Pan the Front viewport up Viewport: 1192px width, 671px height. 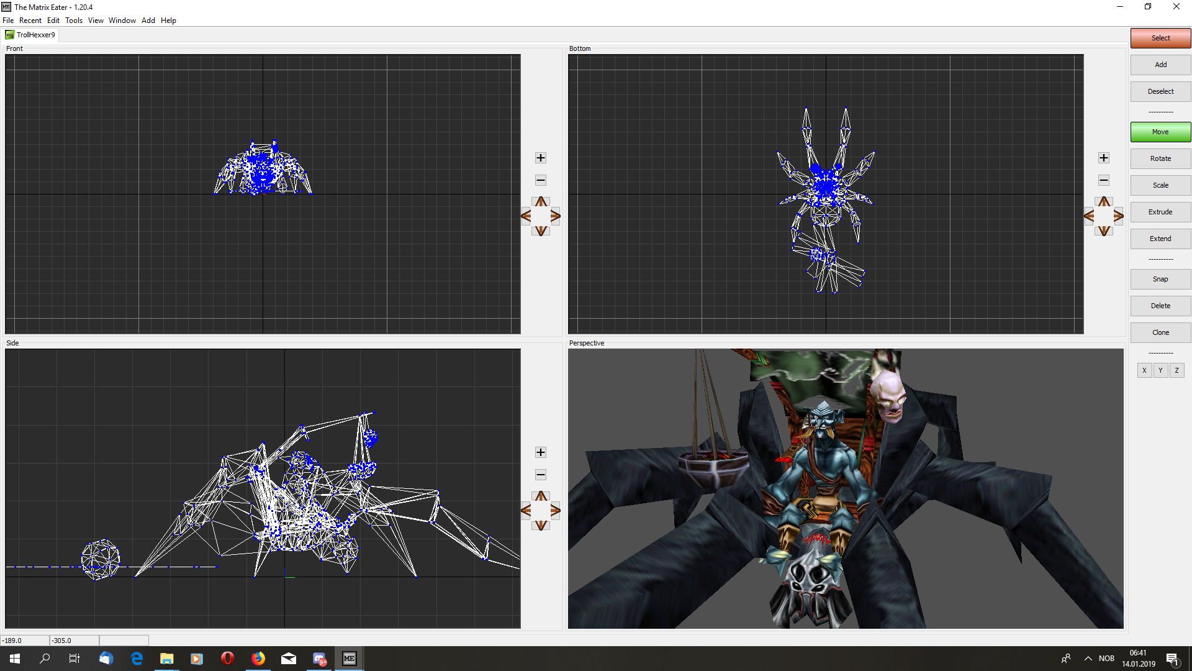tap(541, 202)
